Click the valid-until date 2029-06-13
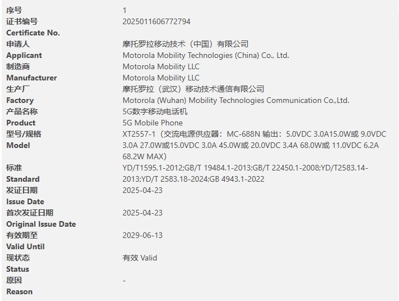 pos(142,235)
